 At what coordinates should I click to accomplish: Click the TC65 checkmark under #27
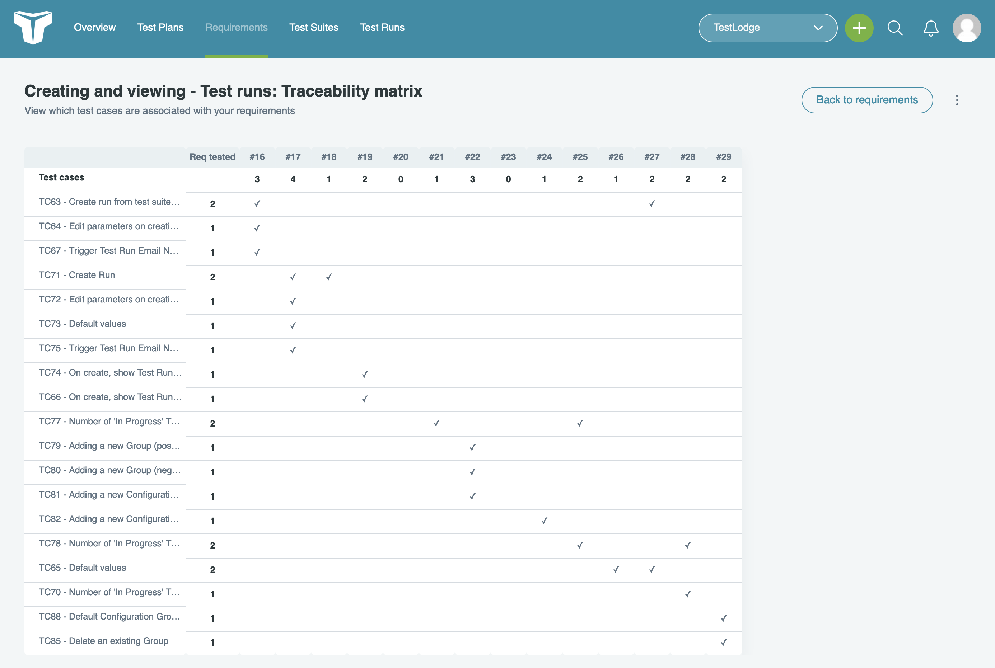click(652, 570)
